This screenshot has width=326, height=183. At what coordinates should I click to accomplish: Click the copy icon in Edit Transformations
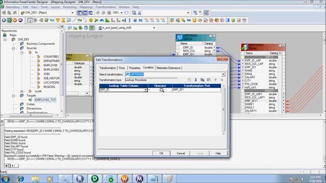coord(202,80)
